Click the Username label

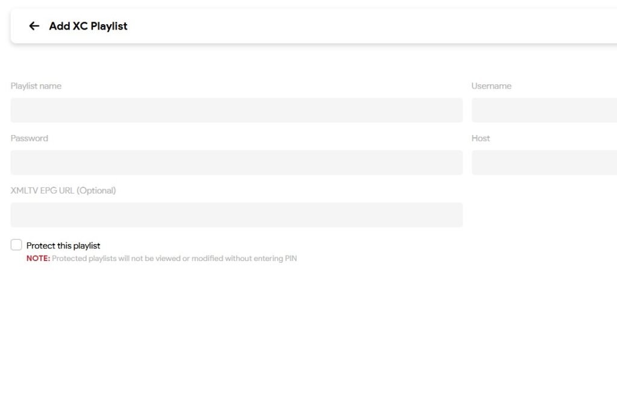(x=491, y=86)
